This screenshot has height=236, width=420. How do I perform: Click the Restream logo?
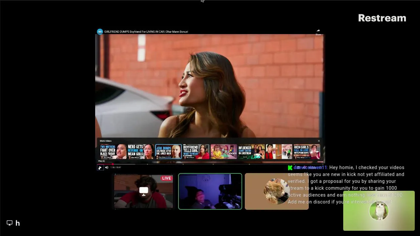coord(382,18)
